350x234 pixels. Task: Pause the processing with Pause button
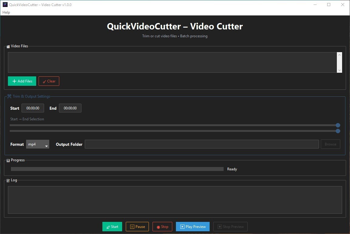pyautogui.click(x=137, y=227)
